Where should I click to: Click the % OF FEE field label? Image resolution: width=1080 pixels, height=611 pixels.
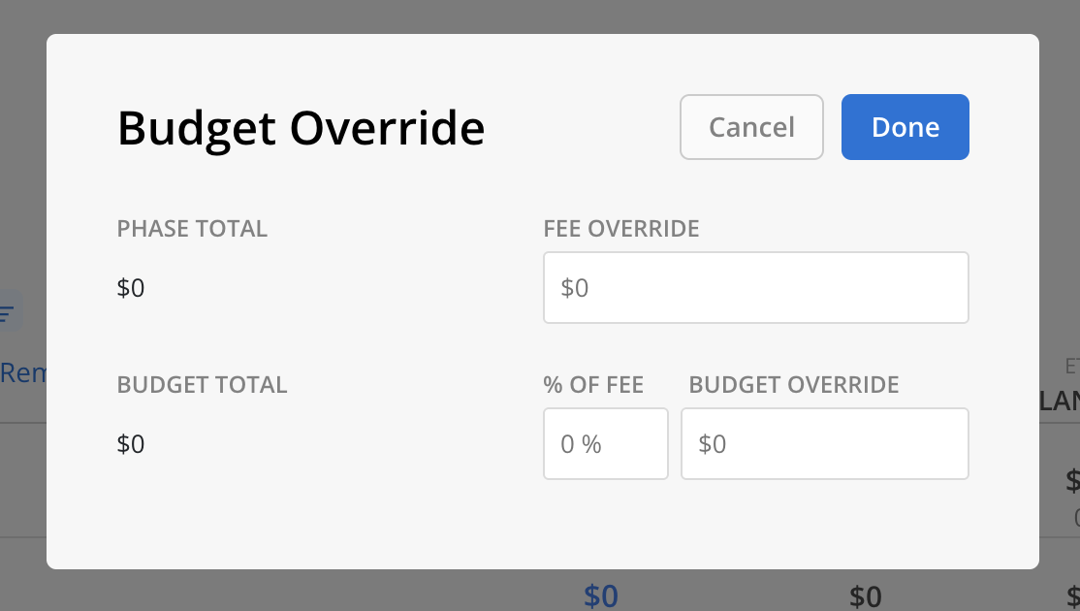pos(593,385)
